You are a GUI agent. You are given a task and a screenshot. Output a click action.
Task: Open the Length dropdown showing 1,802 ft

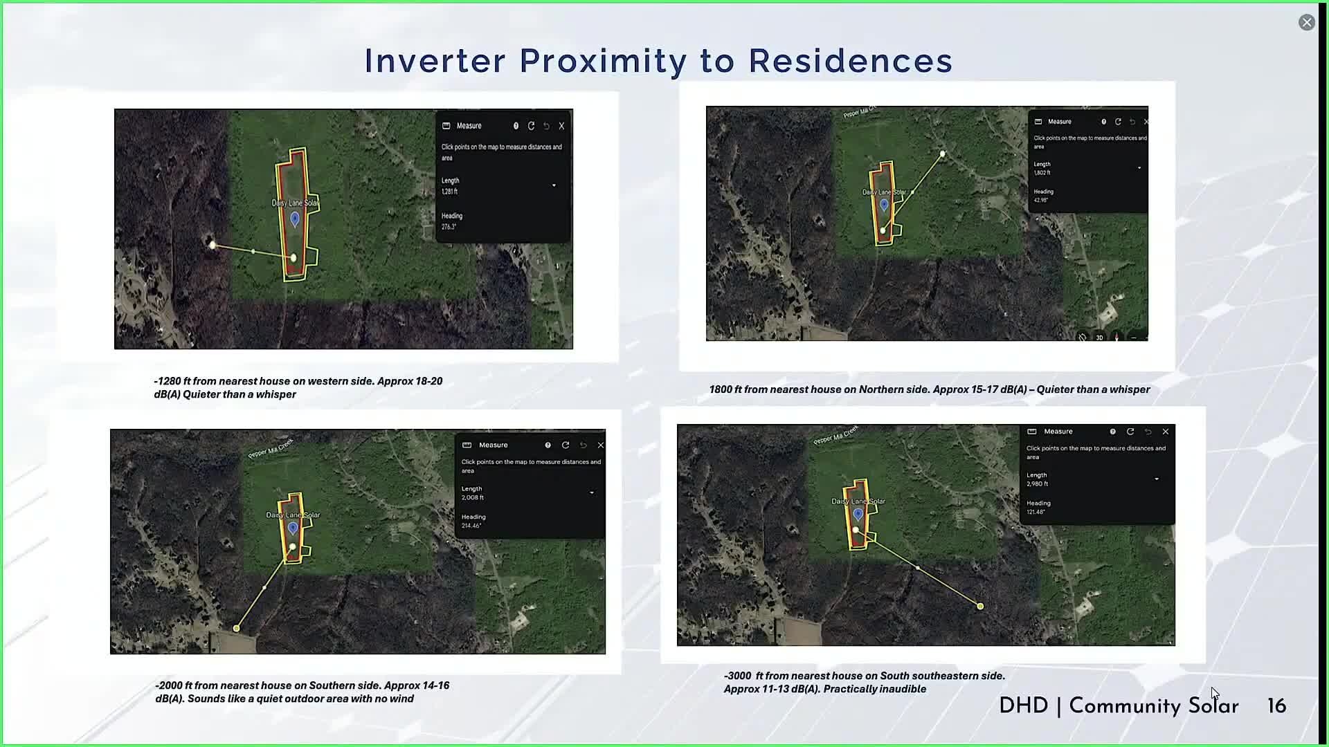(1139, 167)
